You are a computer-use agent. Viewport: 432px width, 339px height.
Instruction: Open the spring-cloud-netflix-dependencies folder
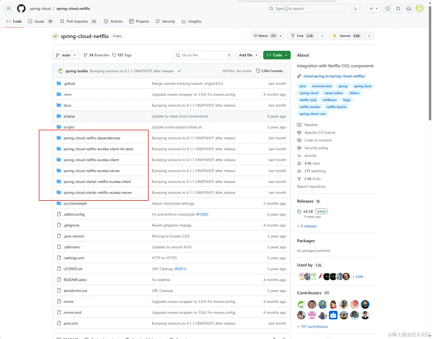[92, 138]
